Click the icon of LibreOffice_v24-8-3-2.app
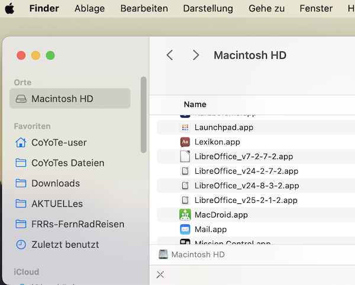This screenshot has width=355, height=285. (185, 186)
